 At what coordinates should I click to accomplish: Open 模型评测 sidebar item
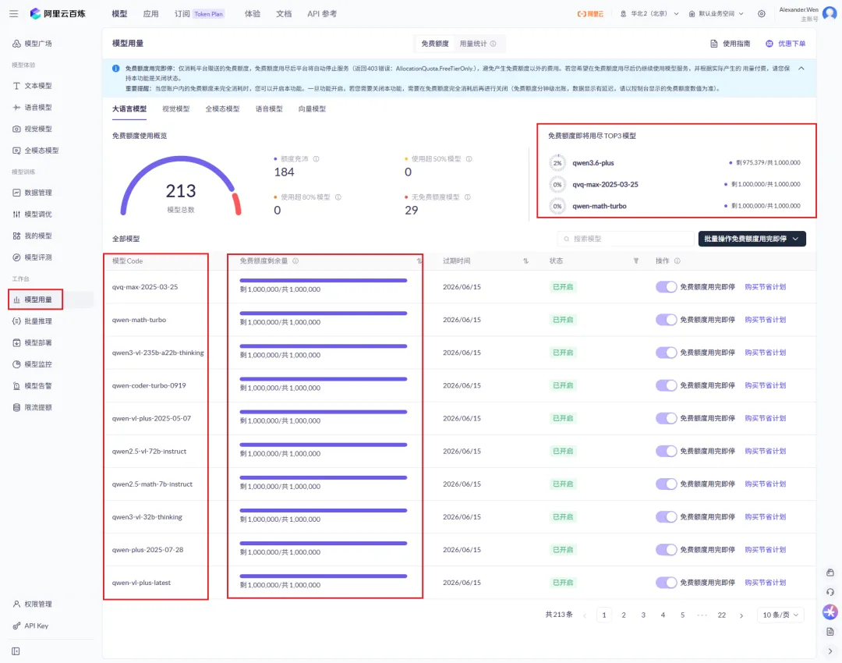[x=32, y=257]
